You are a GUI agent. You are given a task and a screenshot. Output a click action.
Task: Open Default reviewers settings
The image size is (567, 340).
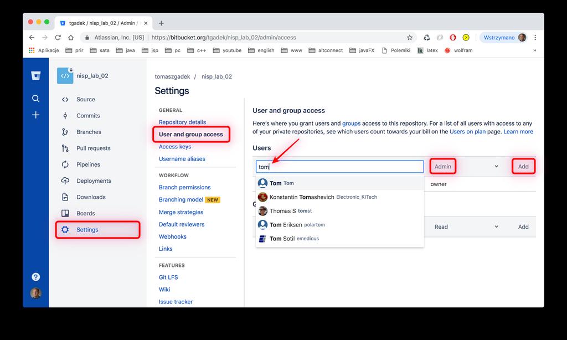coord(182,224)
